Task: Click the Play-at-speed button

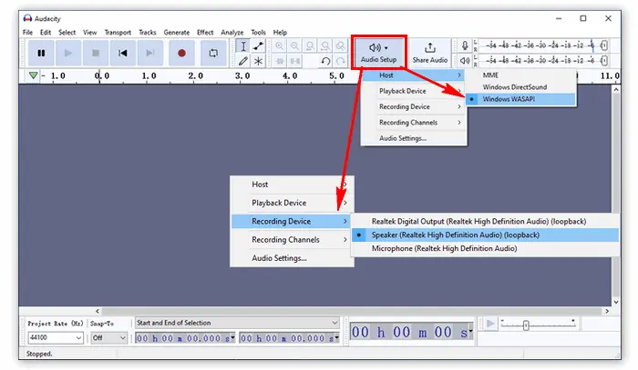Action: (490, 324)
